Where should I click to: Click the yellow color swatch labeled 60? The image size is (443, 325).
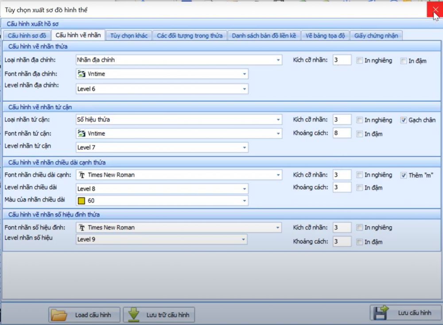pos(82,201)
